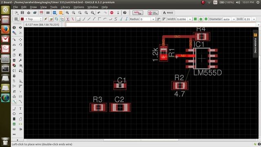Expand the Width dropdown

190,19
